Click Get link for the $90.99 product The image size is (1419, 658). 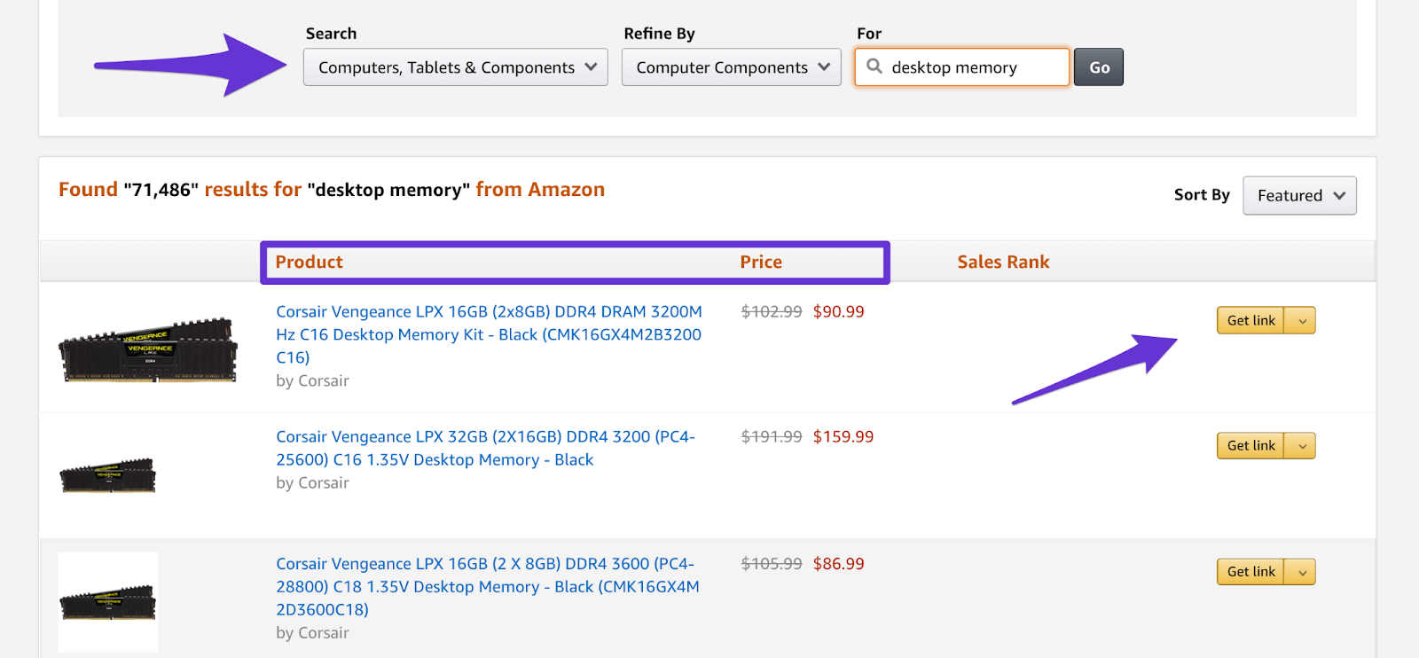coord(1250,320)
